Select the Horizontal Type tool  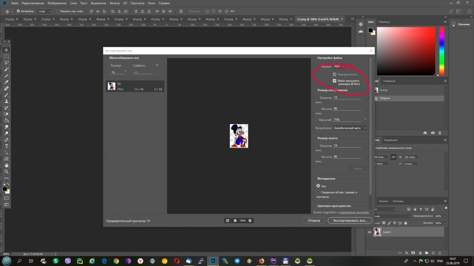[x=6, y=146]
